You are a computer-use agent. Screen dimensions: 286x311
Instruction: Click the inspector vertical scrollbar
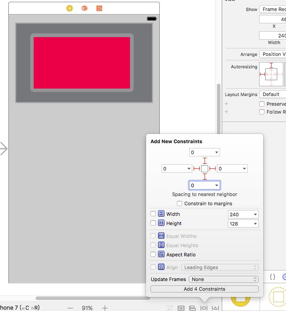219,109
